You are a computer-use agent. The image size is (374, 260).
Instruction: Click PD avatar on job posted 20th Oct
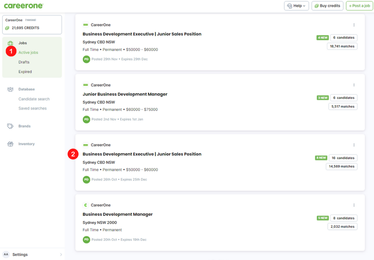[86, 240]
